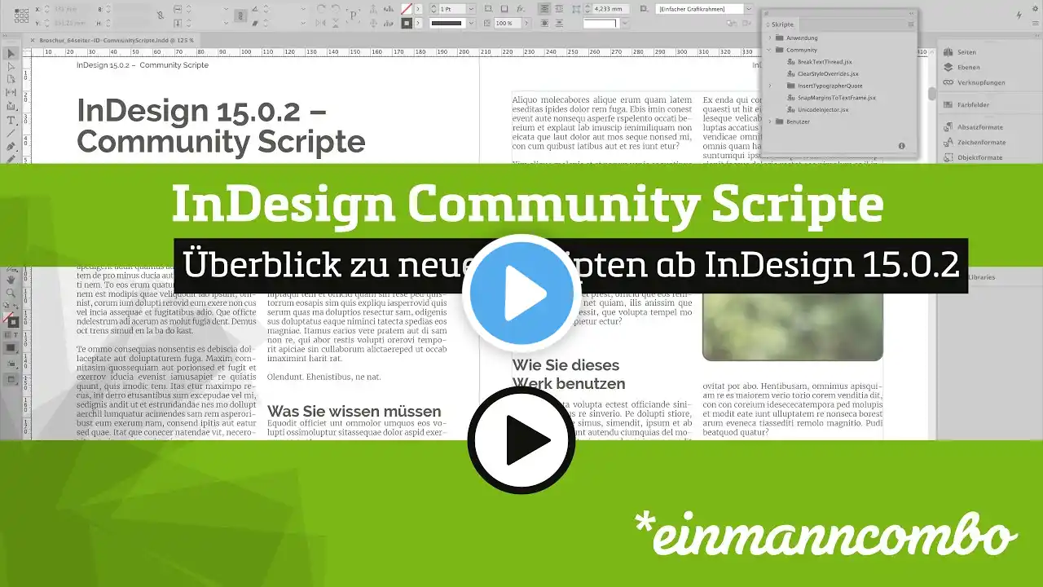
Task: Expand the InsertTypographerQuote folder
Action: [x=770, y=86]
